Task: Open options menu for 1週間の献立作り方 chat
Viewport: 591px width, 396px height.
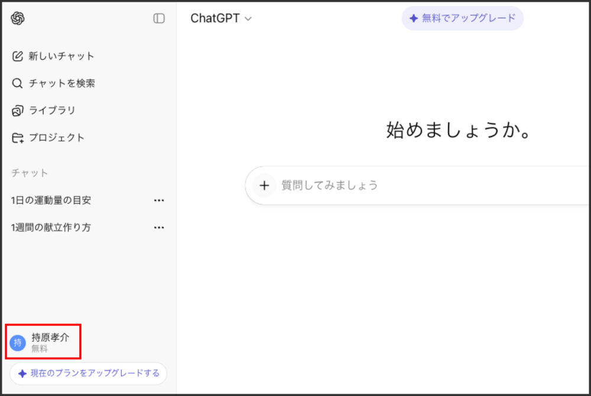Action: 158,227
